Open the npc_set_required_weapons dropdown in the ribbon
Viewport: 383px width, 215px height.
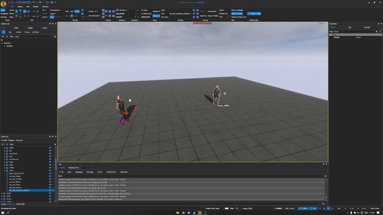[180, 14]
